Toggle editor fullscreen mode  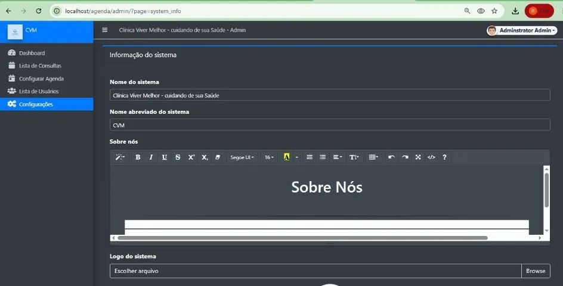(418, 157)
